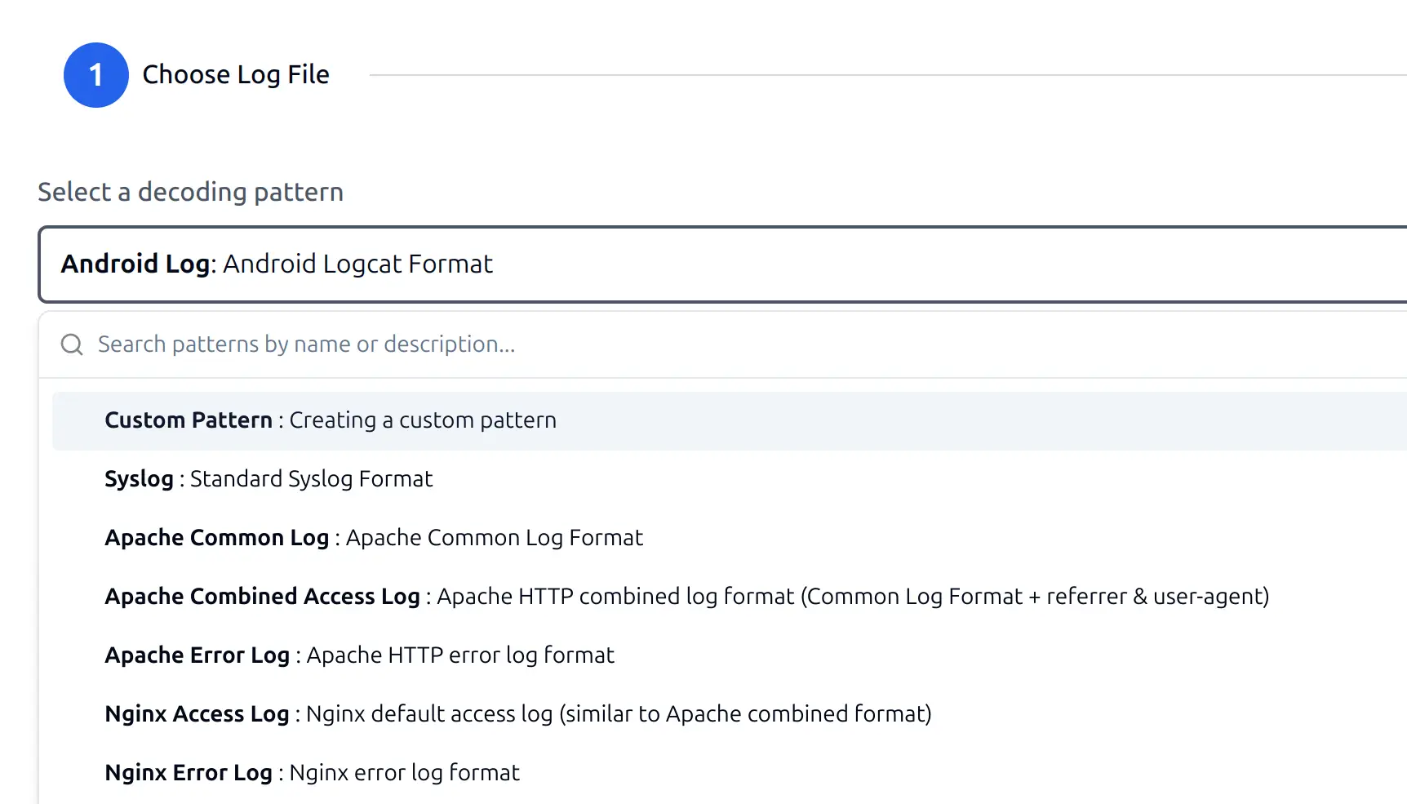Click the search magnifier icon

(71, 344)
